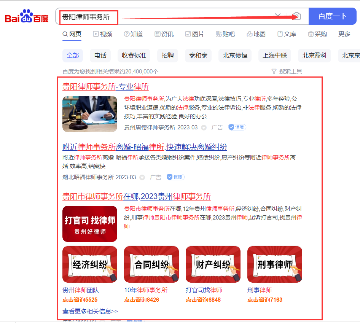The width and height of the screenshot is (360, 323).
Task: Select the 收费标准 filter chip
Action: [x=134, y=55]
